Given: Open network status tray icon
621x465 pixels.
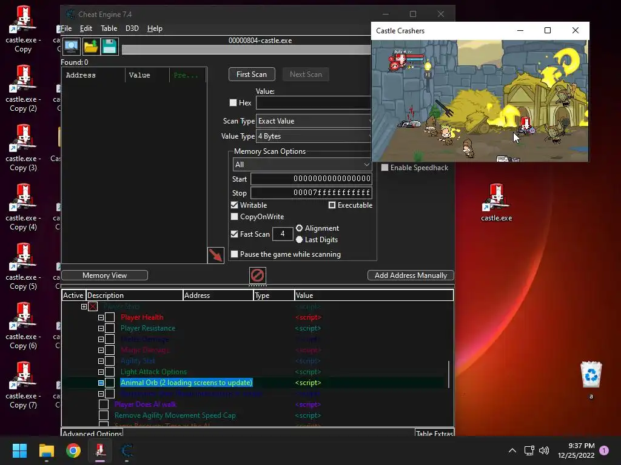Looking at the screenshot, I should tap(529, 450).
